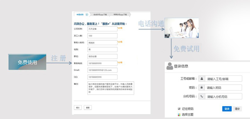Image resolution: width=250 pixels, height=119 pixels.
Task: Open the 选择主题 theme selector
Action: coord(186,114)
